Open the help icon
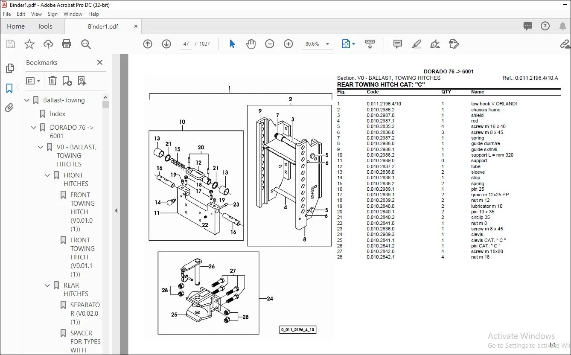 [x=545, y=26]
